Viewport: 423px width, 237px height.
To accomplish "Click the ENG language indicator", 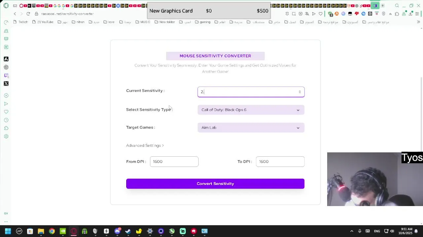I will coord(377,231).
